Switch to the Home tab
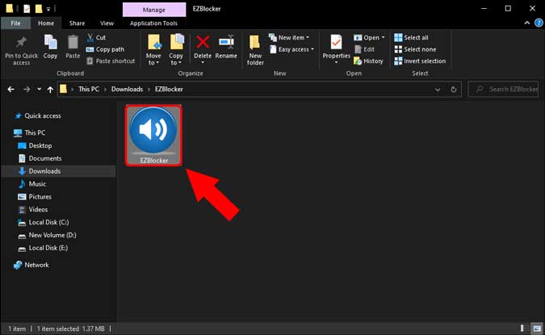Image resolution: width=545 pixels, height=335 pixels. click(46, 23)
